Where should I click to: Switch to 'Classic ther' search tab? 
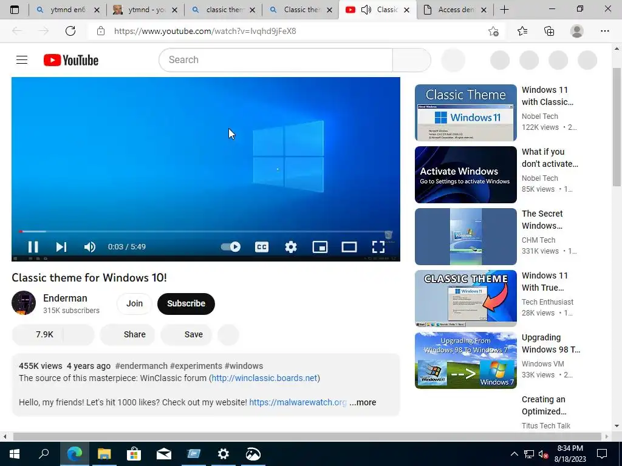coord(301,10)
